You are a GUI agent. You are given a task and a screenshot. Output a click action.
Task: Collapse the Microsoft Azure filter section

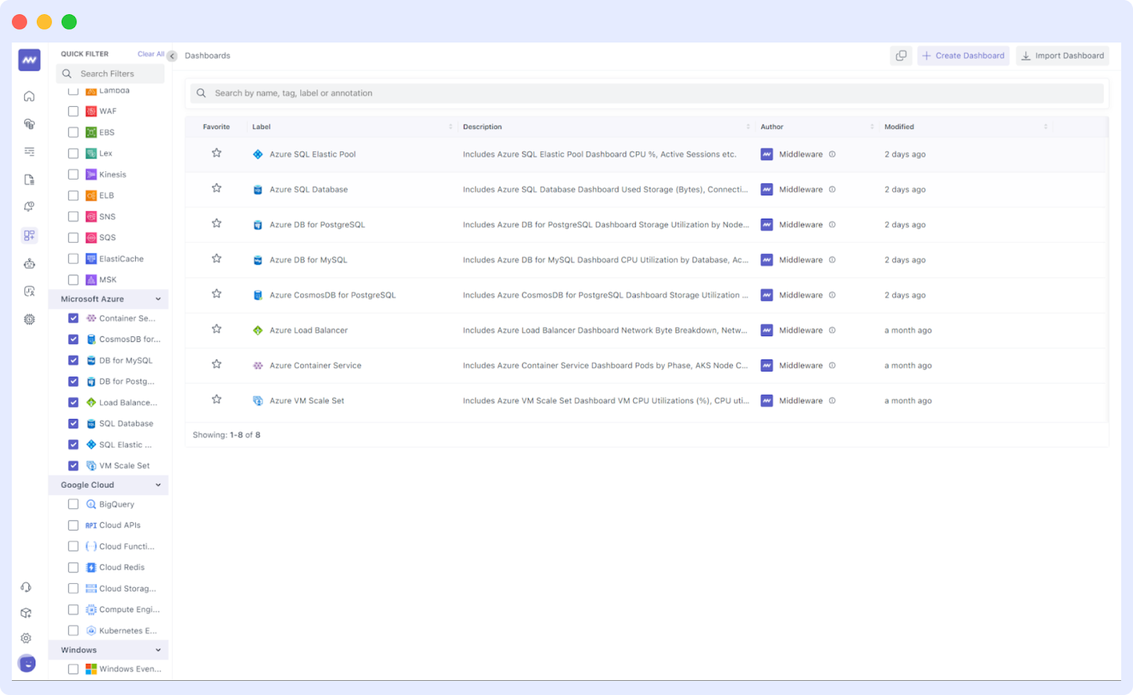click(x=157, y=299)
